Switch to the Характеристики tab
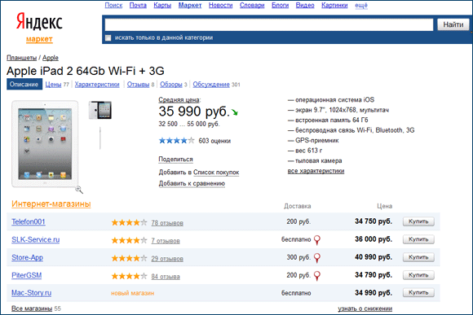This screenshot has width=473, height=315. click(x=97, y=85)
